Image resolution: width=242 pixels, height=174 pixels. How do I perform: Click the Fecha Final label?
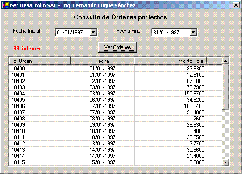click(x=129, y=31)
